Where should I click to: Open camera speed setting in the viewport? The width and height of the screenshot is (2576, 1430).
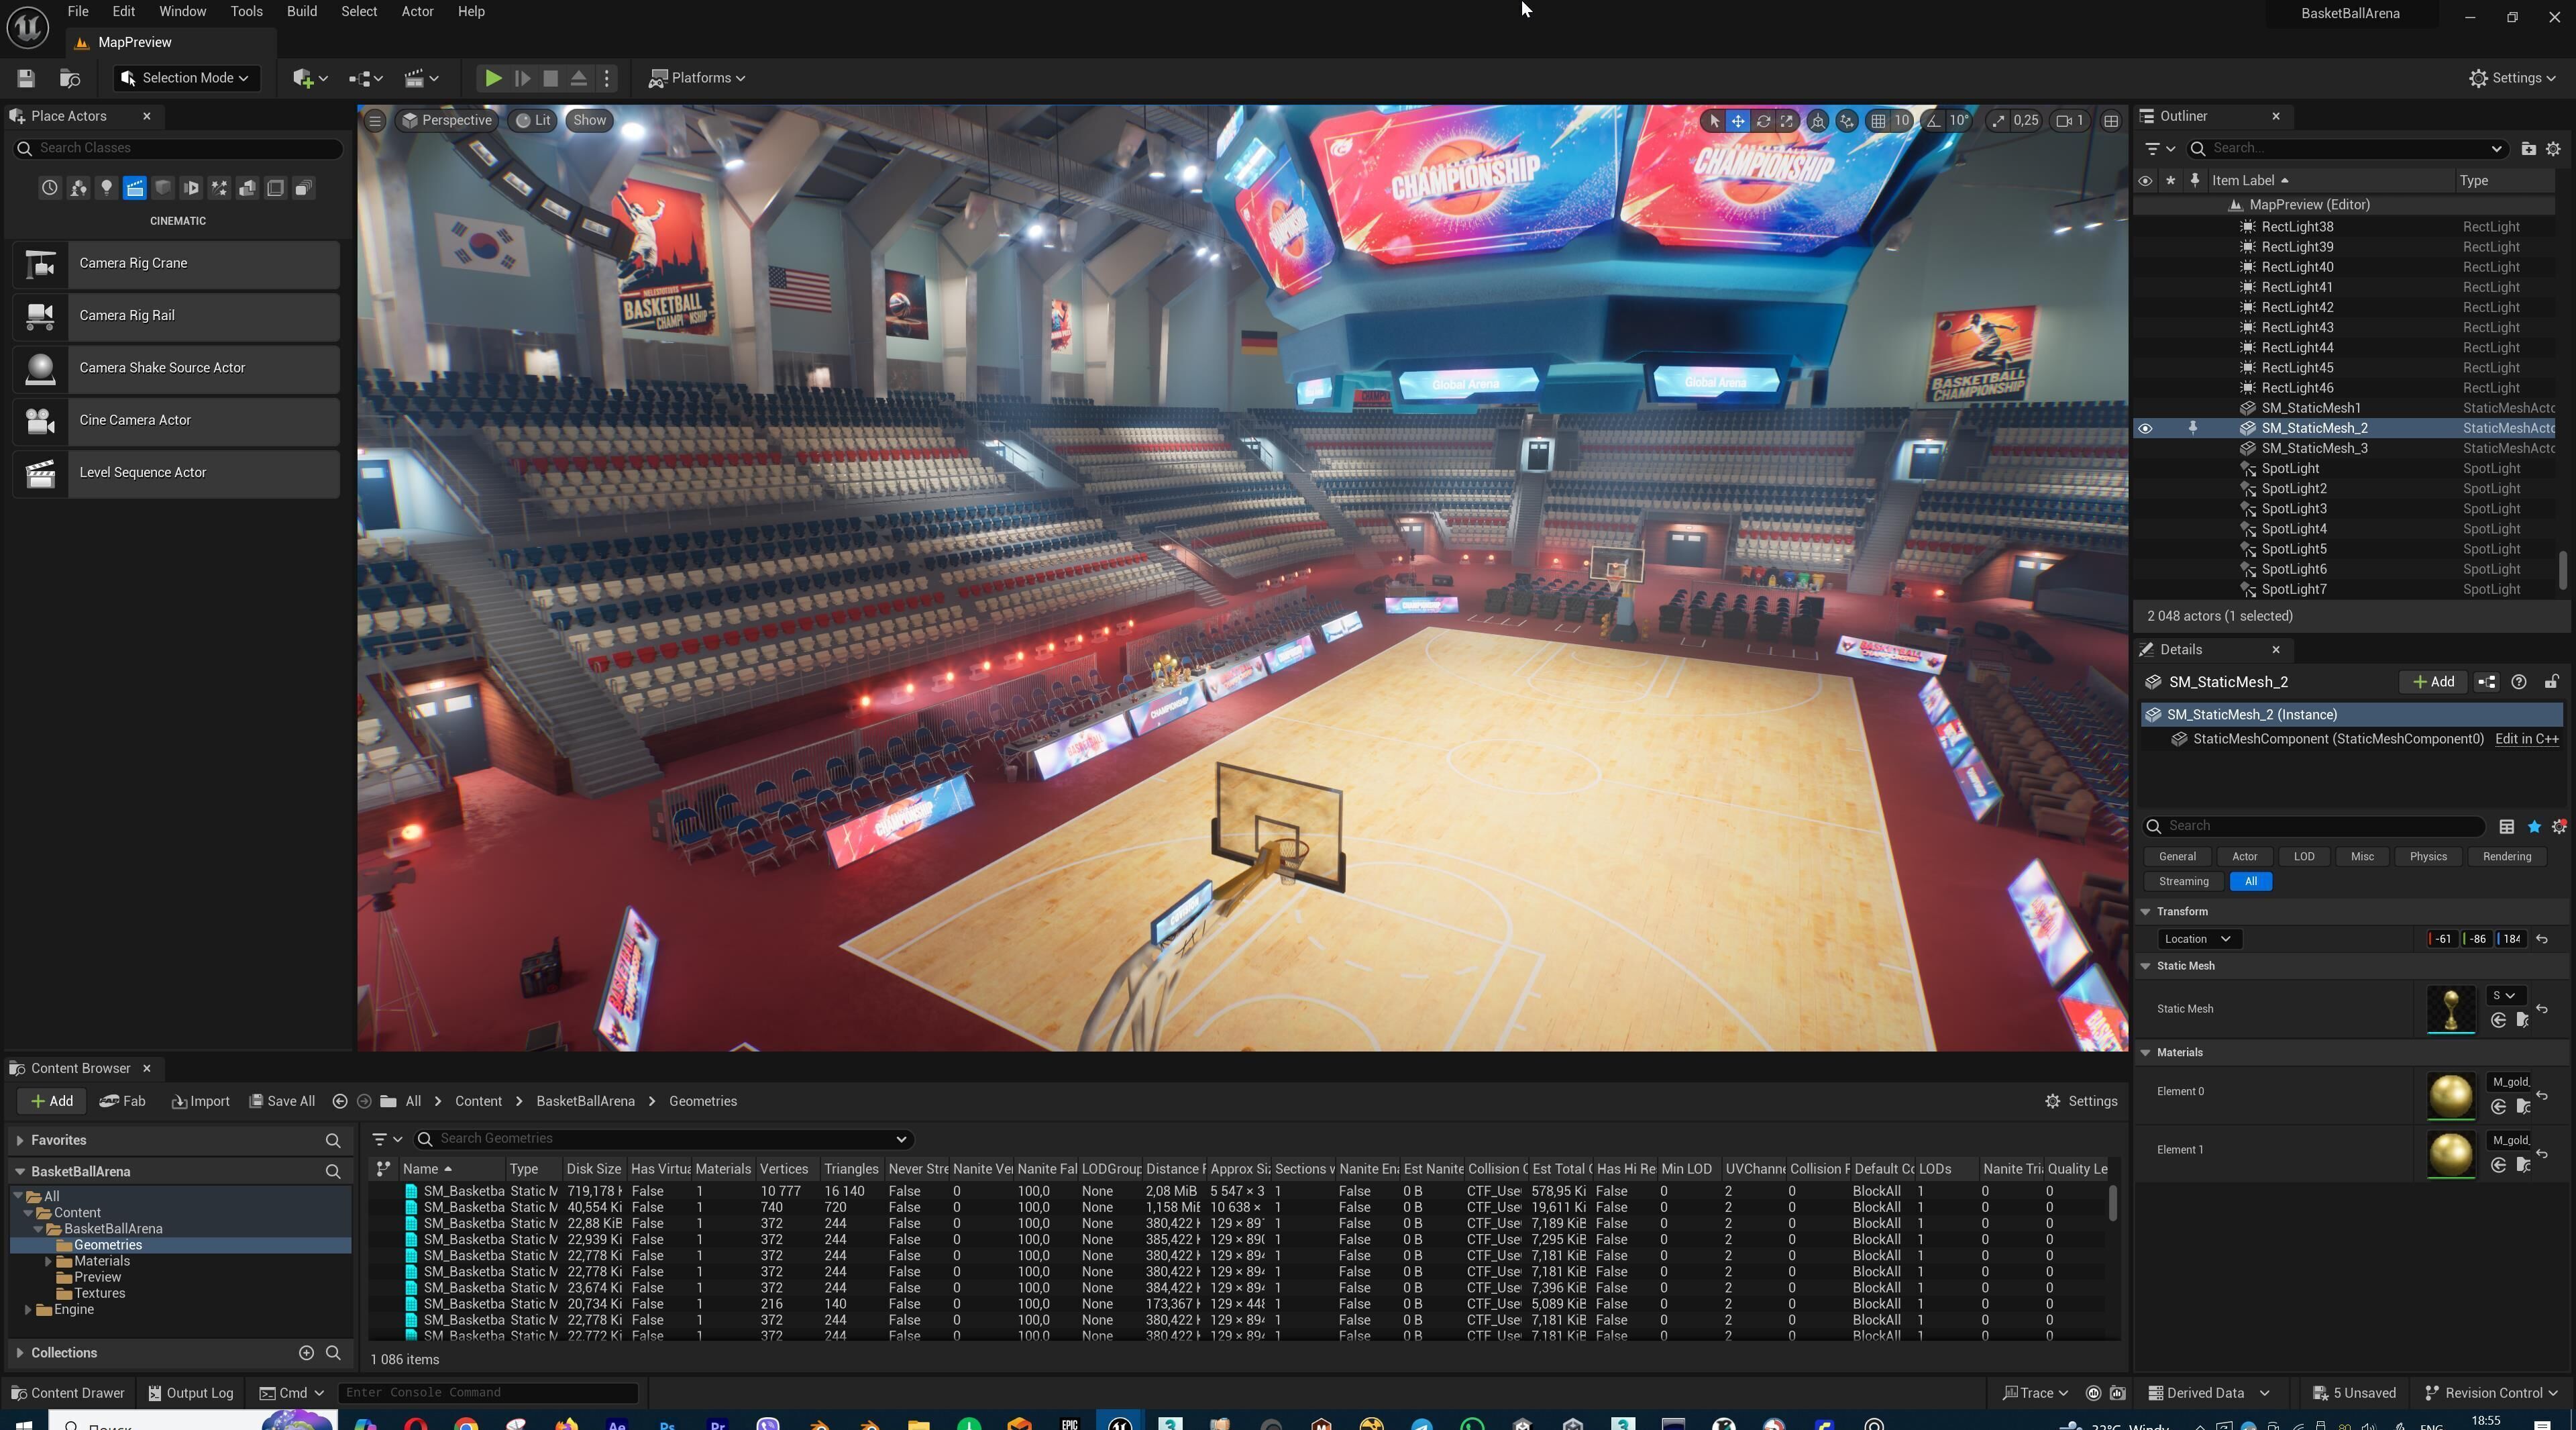[2070, 121]
